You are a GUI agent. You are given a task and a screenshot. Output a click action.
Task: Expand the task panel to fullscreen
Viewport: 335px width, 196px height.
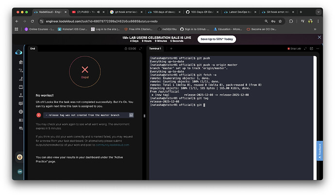click(x=140, y=49)
